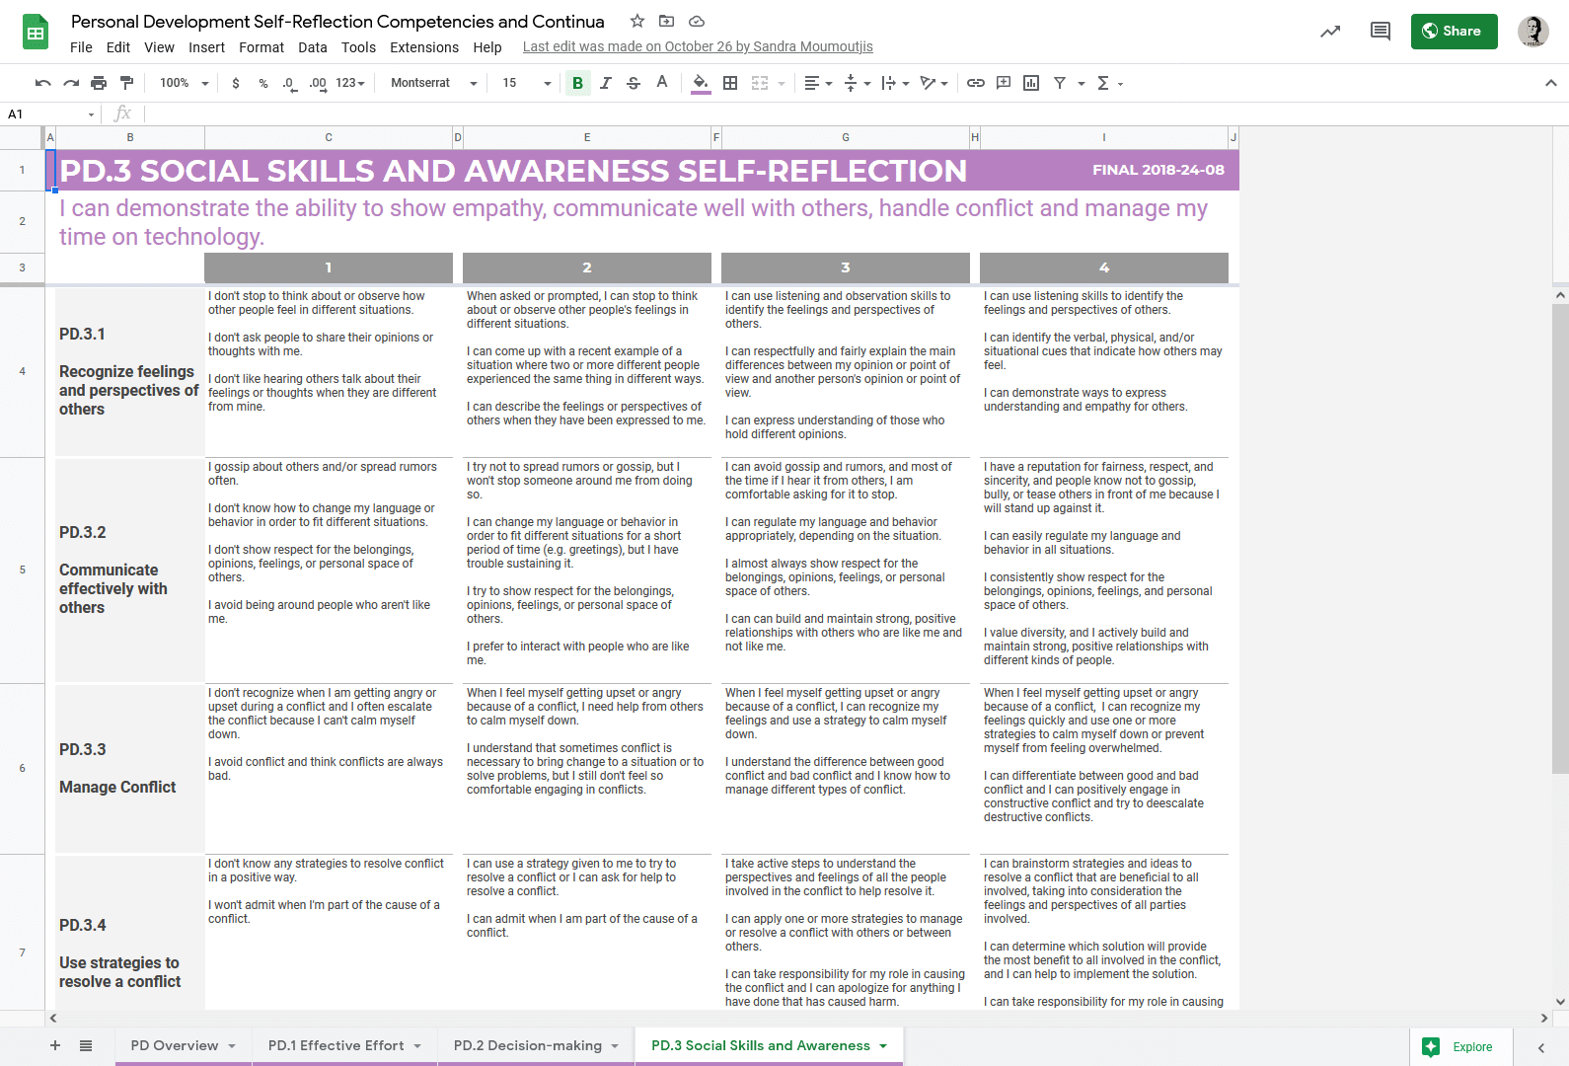Open the last edit history link
Viewport: 1569px width, 1066px height.
pos(697,46)
